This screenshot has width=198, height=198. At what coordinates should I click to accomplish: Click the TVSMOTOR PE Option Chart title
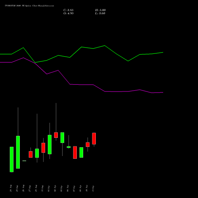pyautogui.click(x=29, y=6)
